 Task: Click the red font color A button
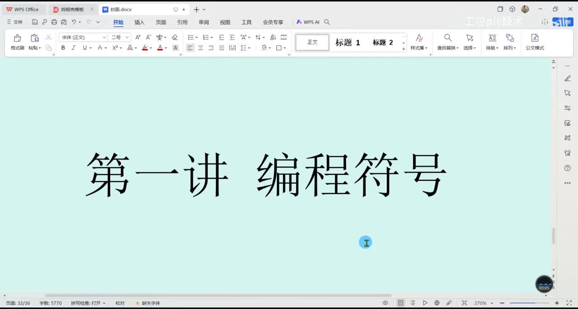pyautogui.click(x=160, y=48)
